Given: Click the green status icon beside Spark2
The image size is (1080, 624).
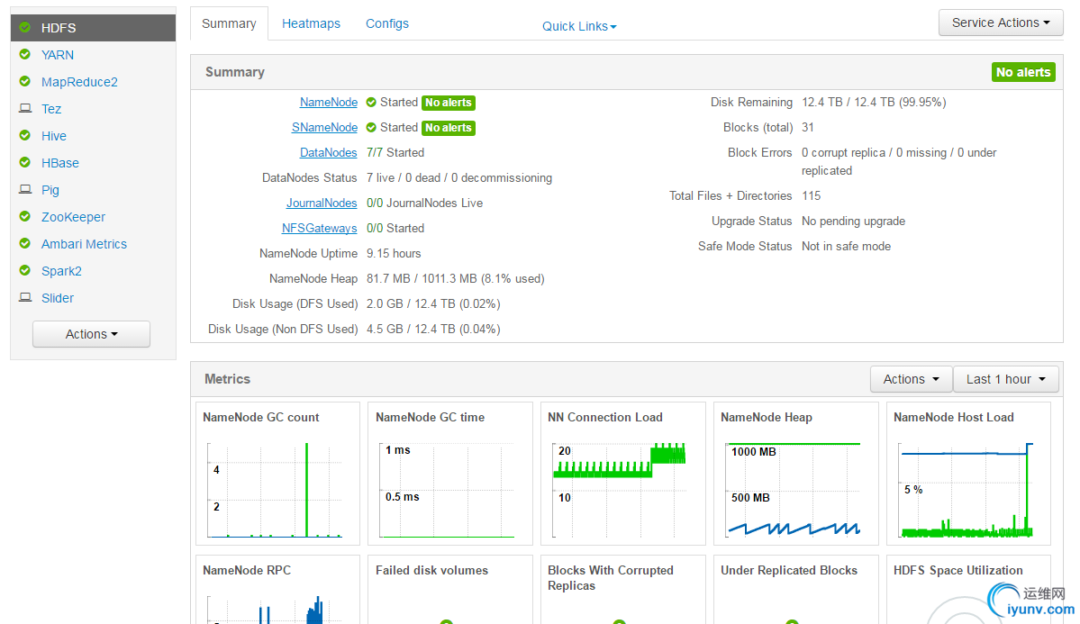Looking at the screenshot, I should [x=25, y=271].
